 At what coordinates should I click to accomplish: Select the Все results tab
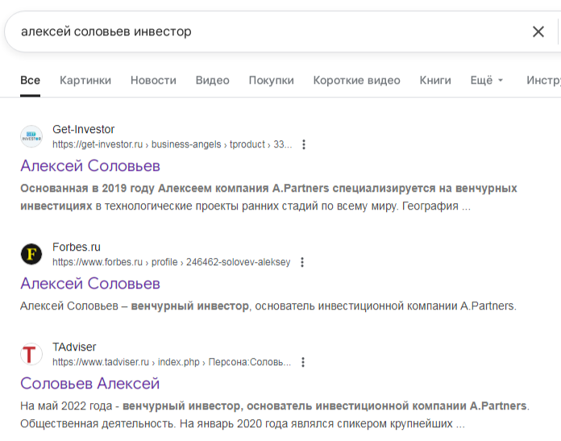tap(31, 80)
